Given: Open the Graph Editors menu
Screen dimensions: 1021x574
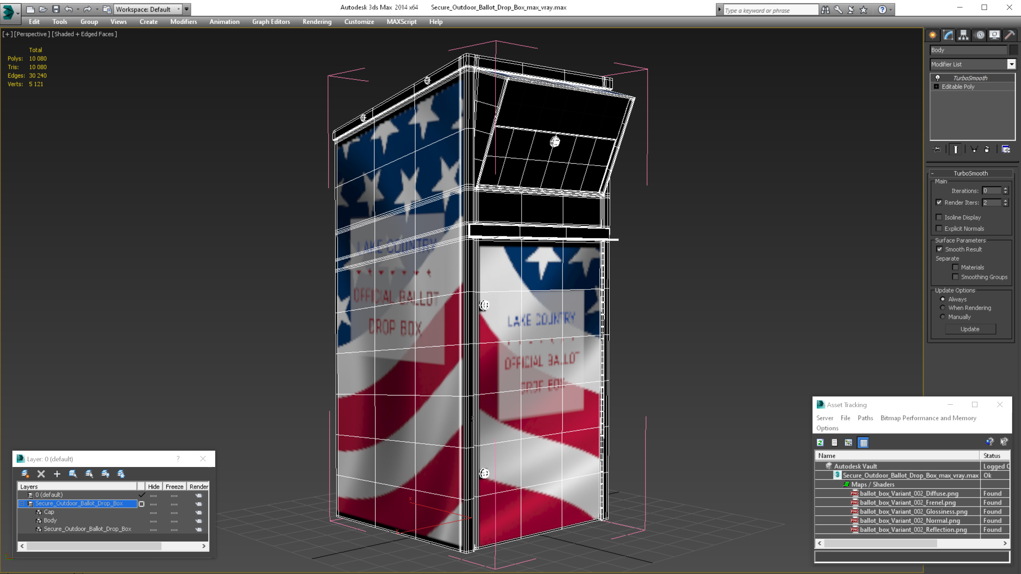Looking at the screenshot, I should [271, 22].
